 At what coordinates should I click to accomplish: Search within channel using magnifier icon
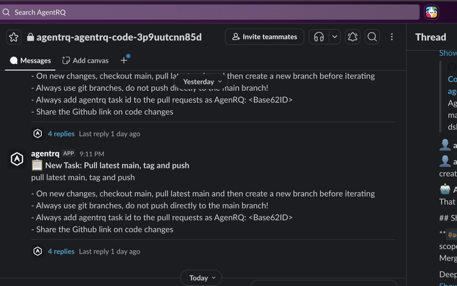click(372, 37)
